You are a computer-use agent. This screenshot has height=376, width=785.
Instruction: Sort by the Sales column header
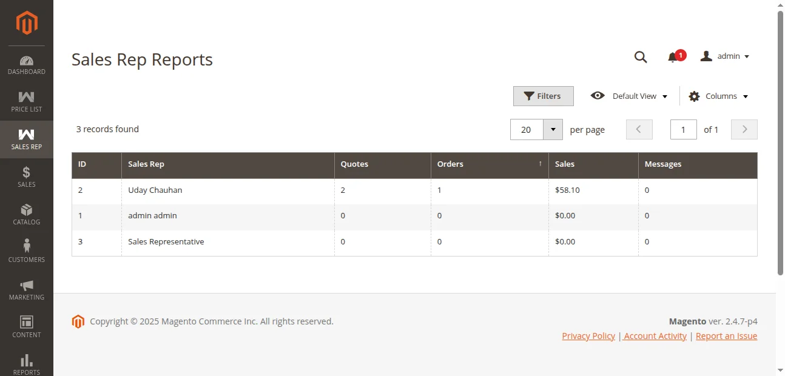point(593,164)
